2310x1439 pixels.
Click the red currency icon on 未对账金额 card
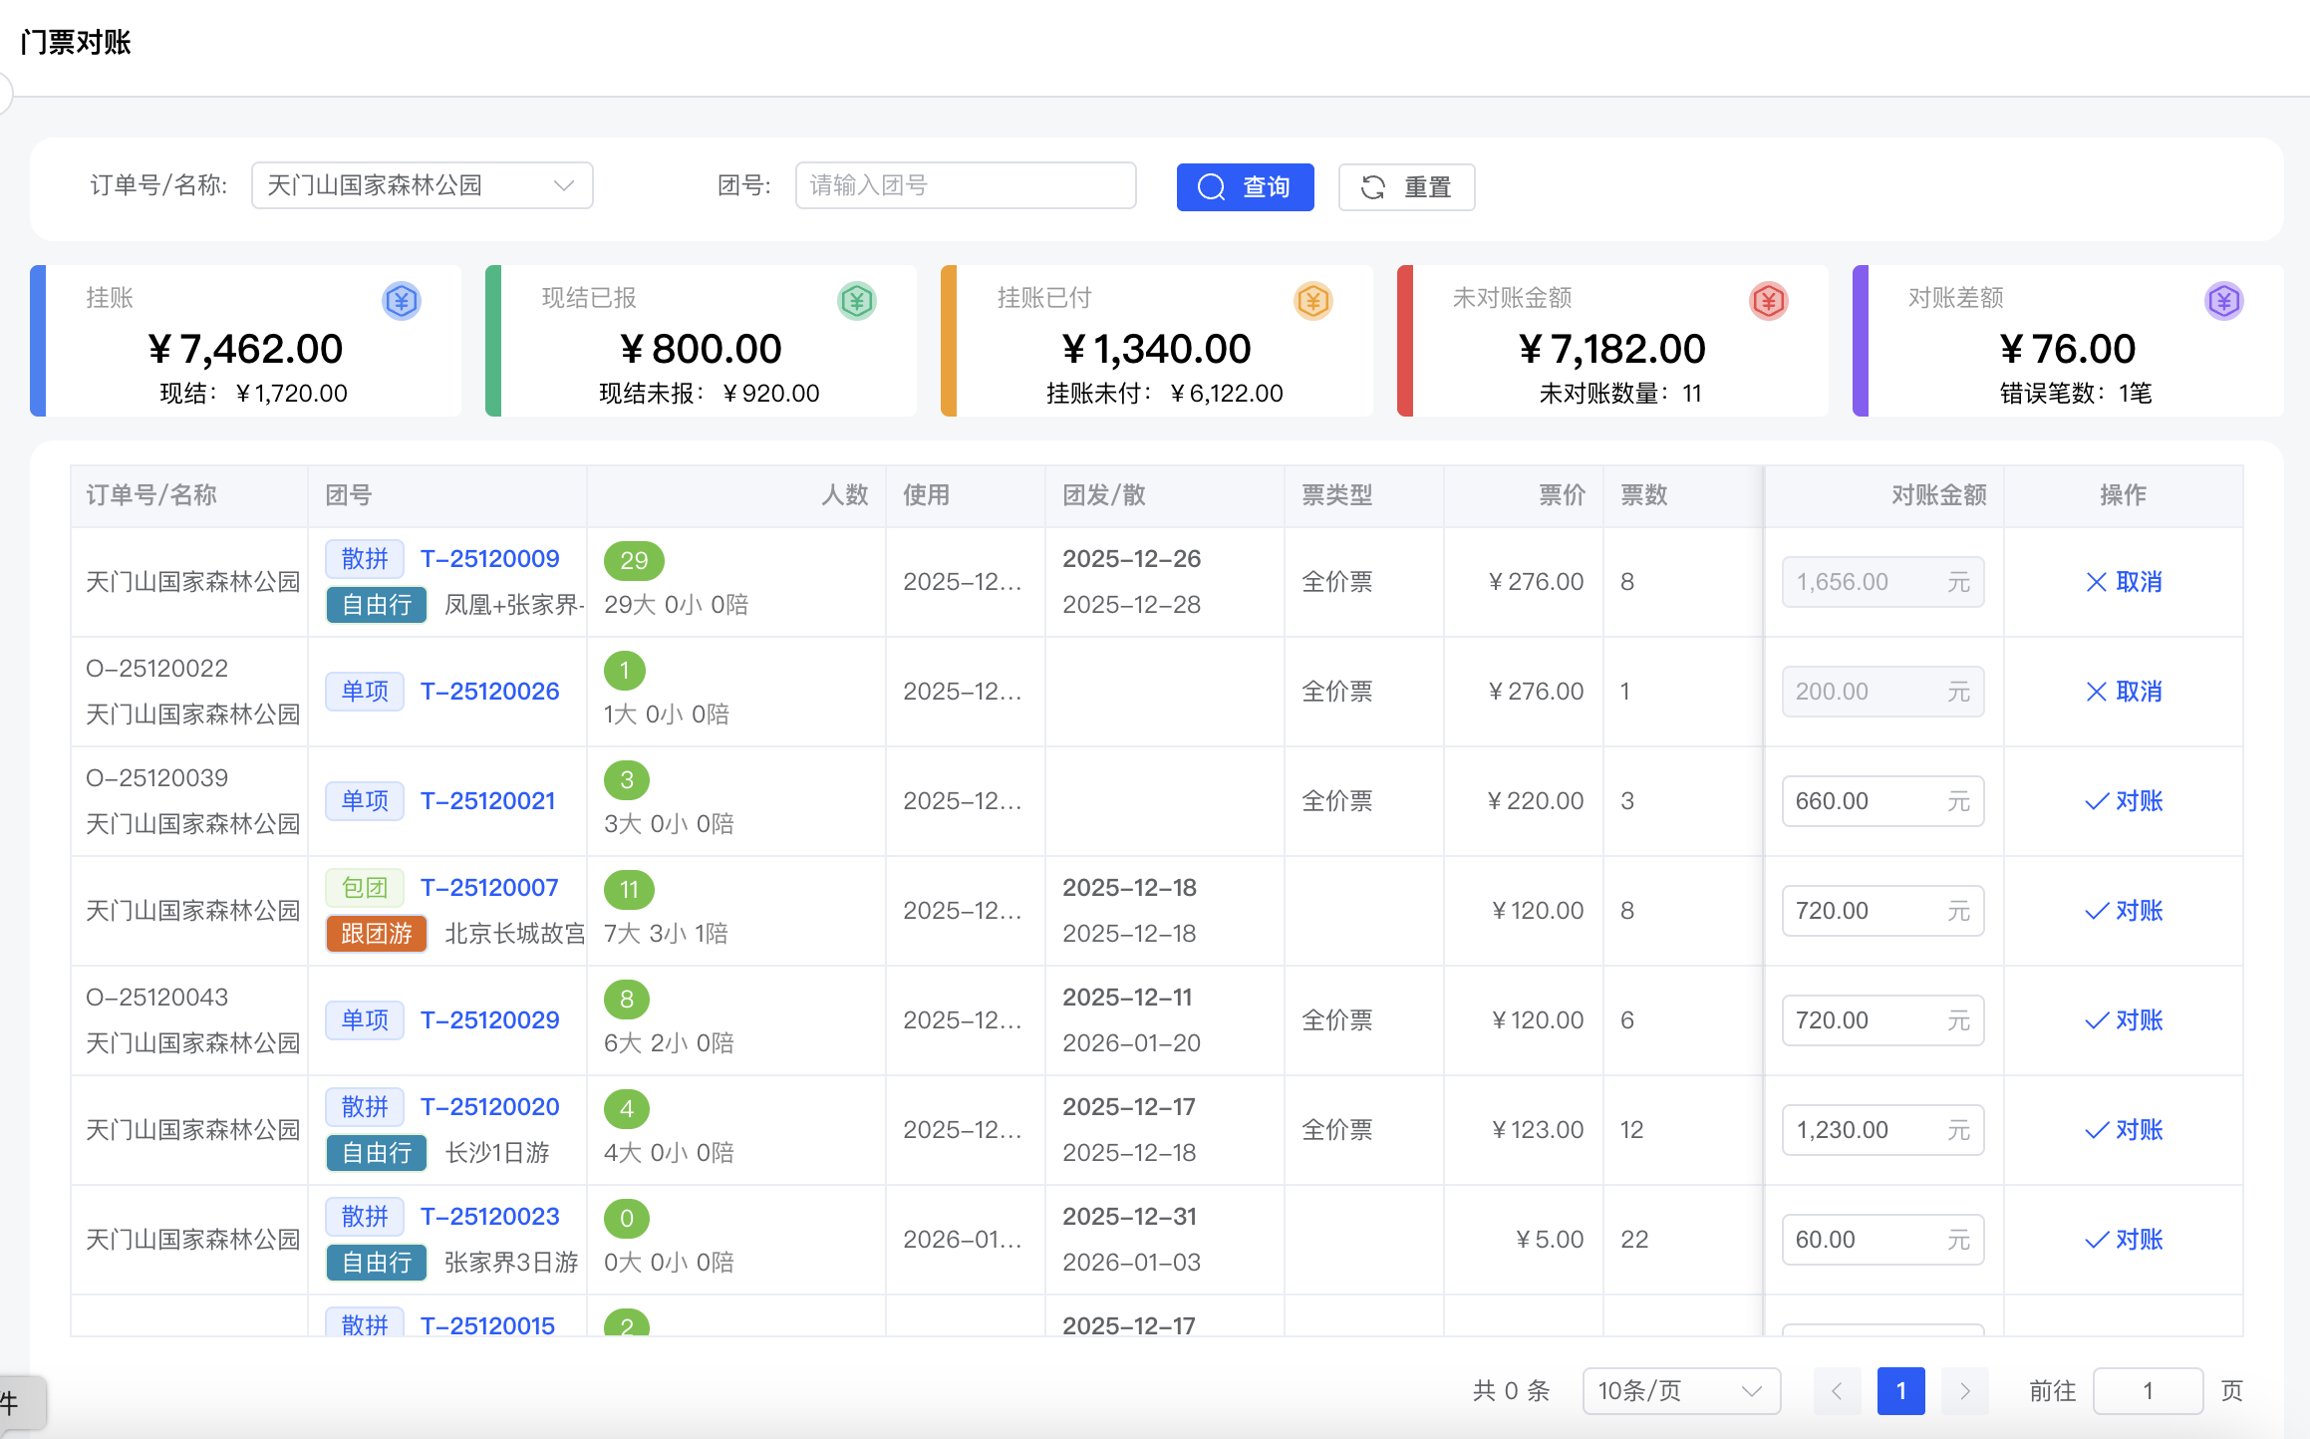click(x=1768, y=300)
